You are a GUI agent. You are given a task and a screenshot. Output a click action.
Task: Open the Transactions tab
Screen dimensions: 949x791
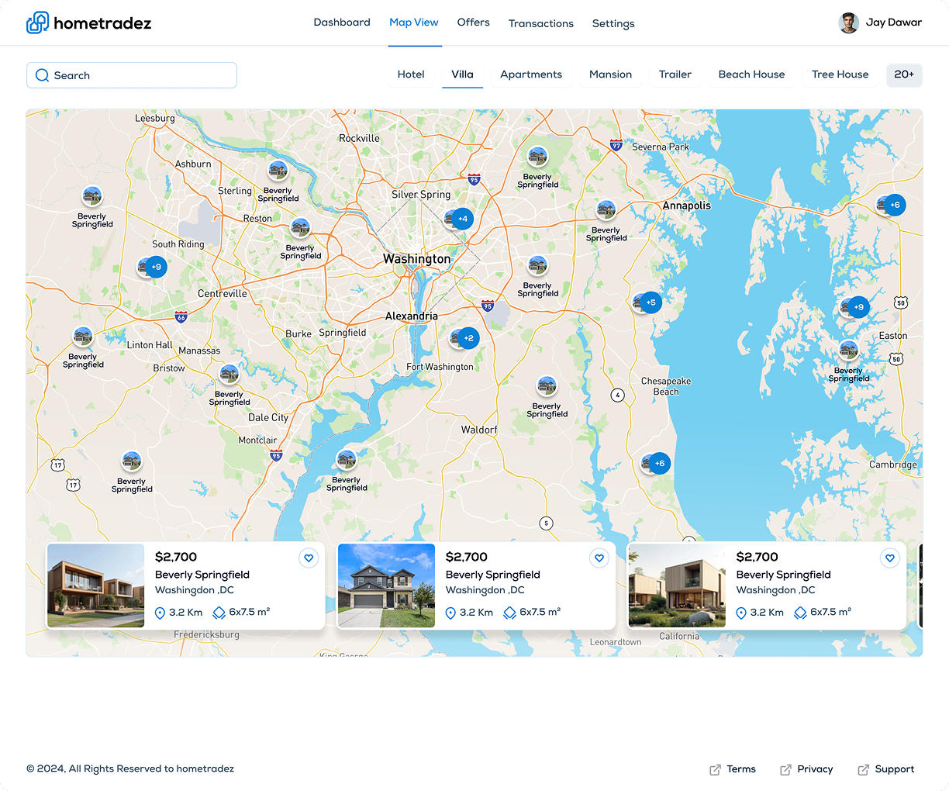click(541, 23)
